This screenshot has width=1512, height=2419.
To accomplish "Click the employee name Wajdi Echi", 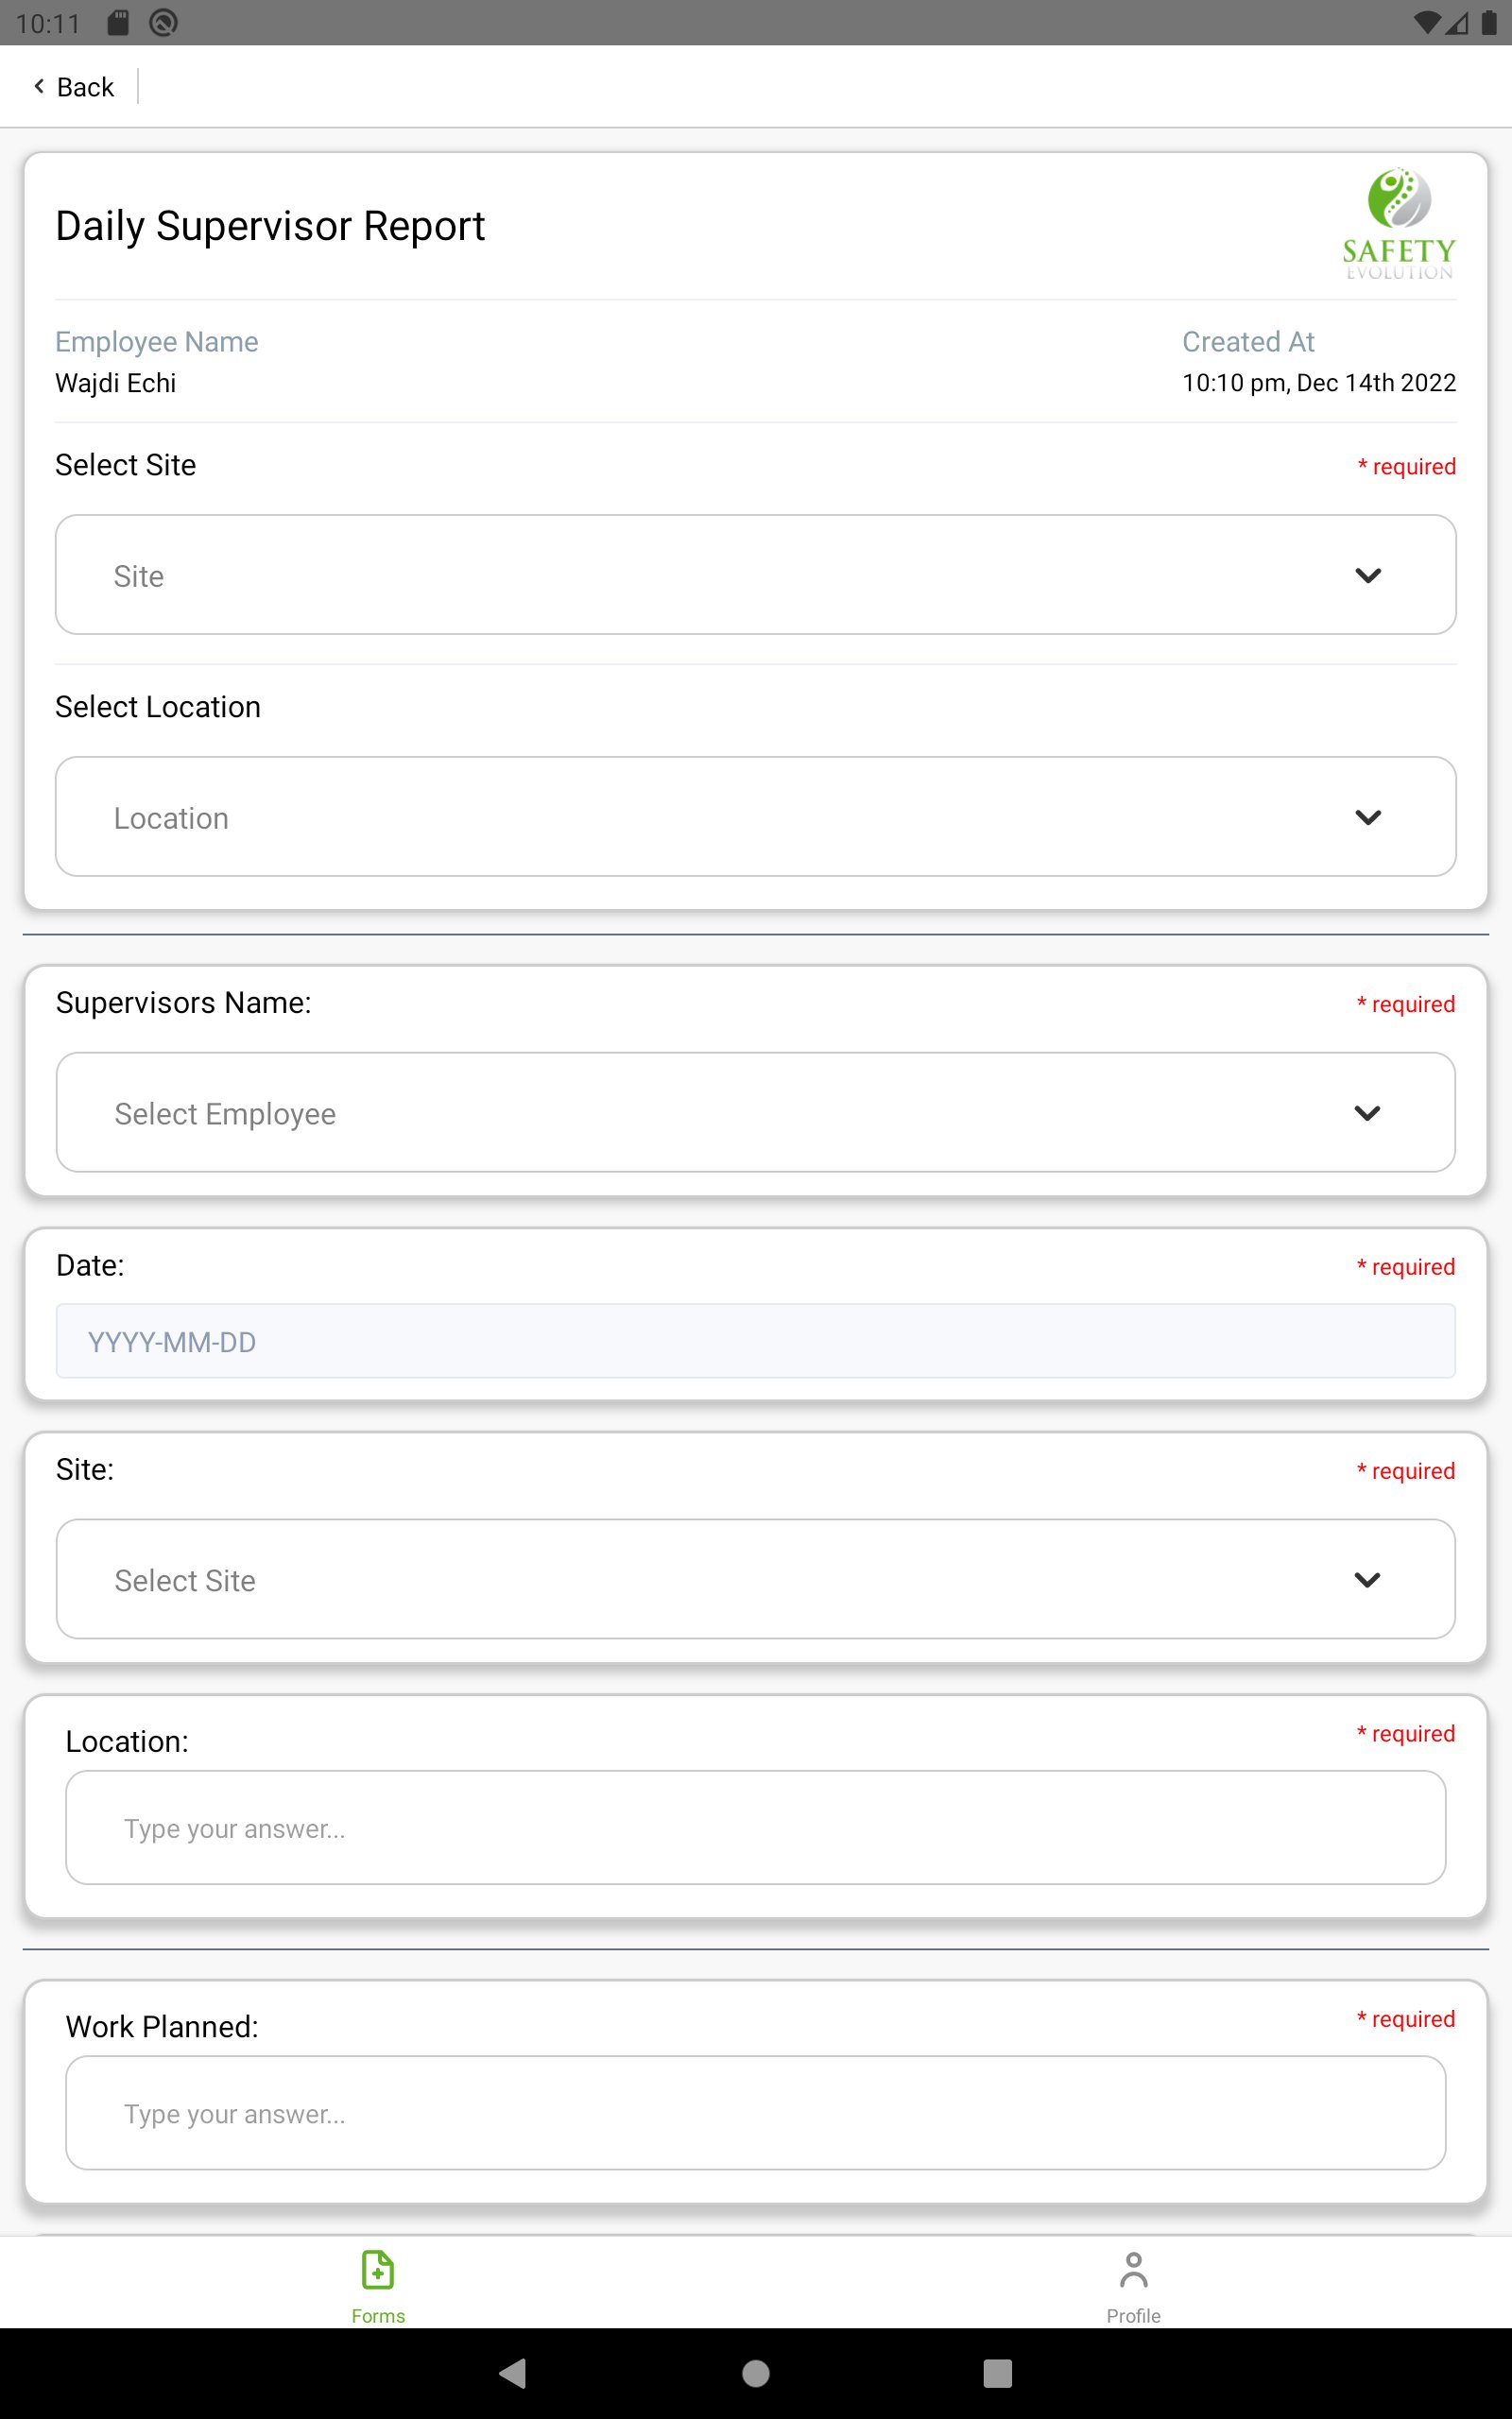I will (115, 383).
